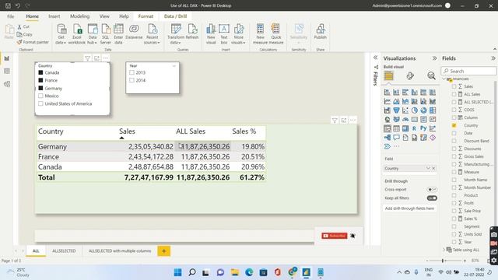Open the Insert ribbon tab

pos(54,16)
